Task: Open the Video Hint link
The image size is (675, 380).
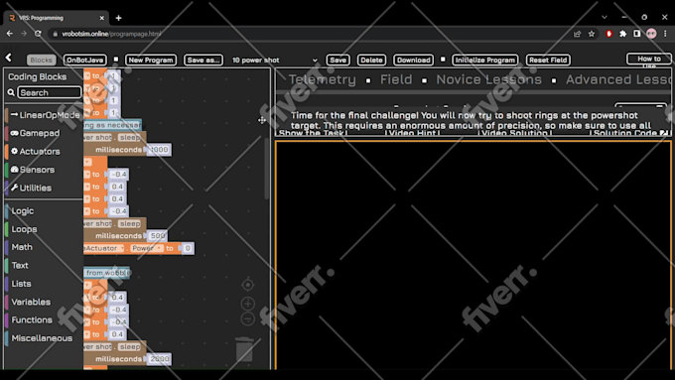Action: [412, 133]
